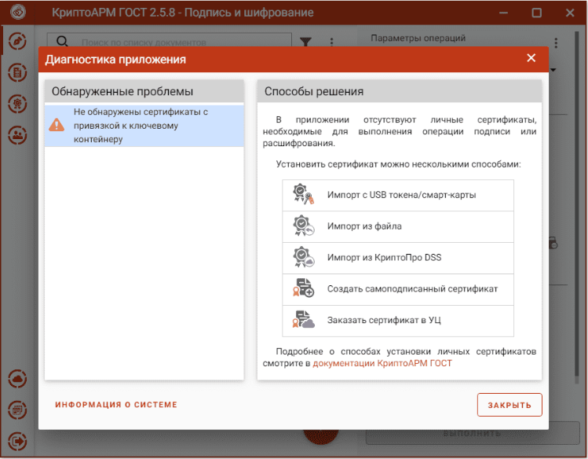Open the document filter funnel icon
This screenshot has width=588, height=459.
[305, 42]
